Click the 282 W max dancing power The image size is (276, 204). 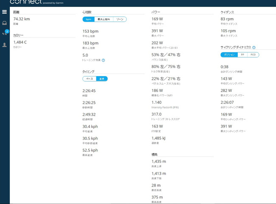[x=226, y=91]
